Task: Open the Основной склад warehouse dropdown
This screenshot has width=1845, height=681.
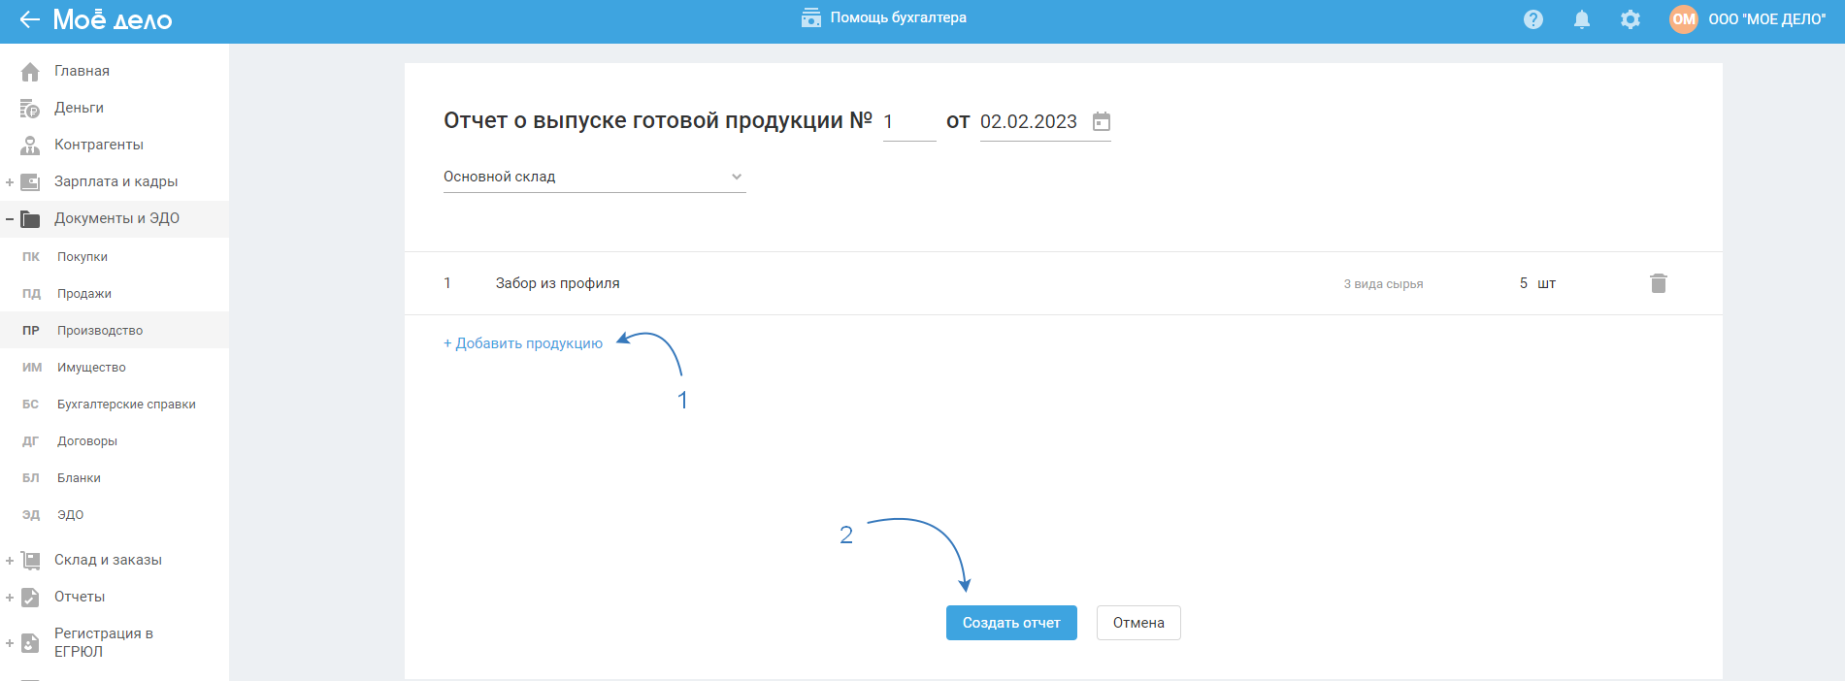Action: (595, 177)
